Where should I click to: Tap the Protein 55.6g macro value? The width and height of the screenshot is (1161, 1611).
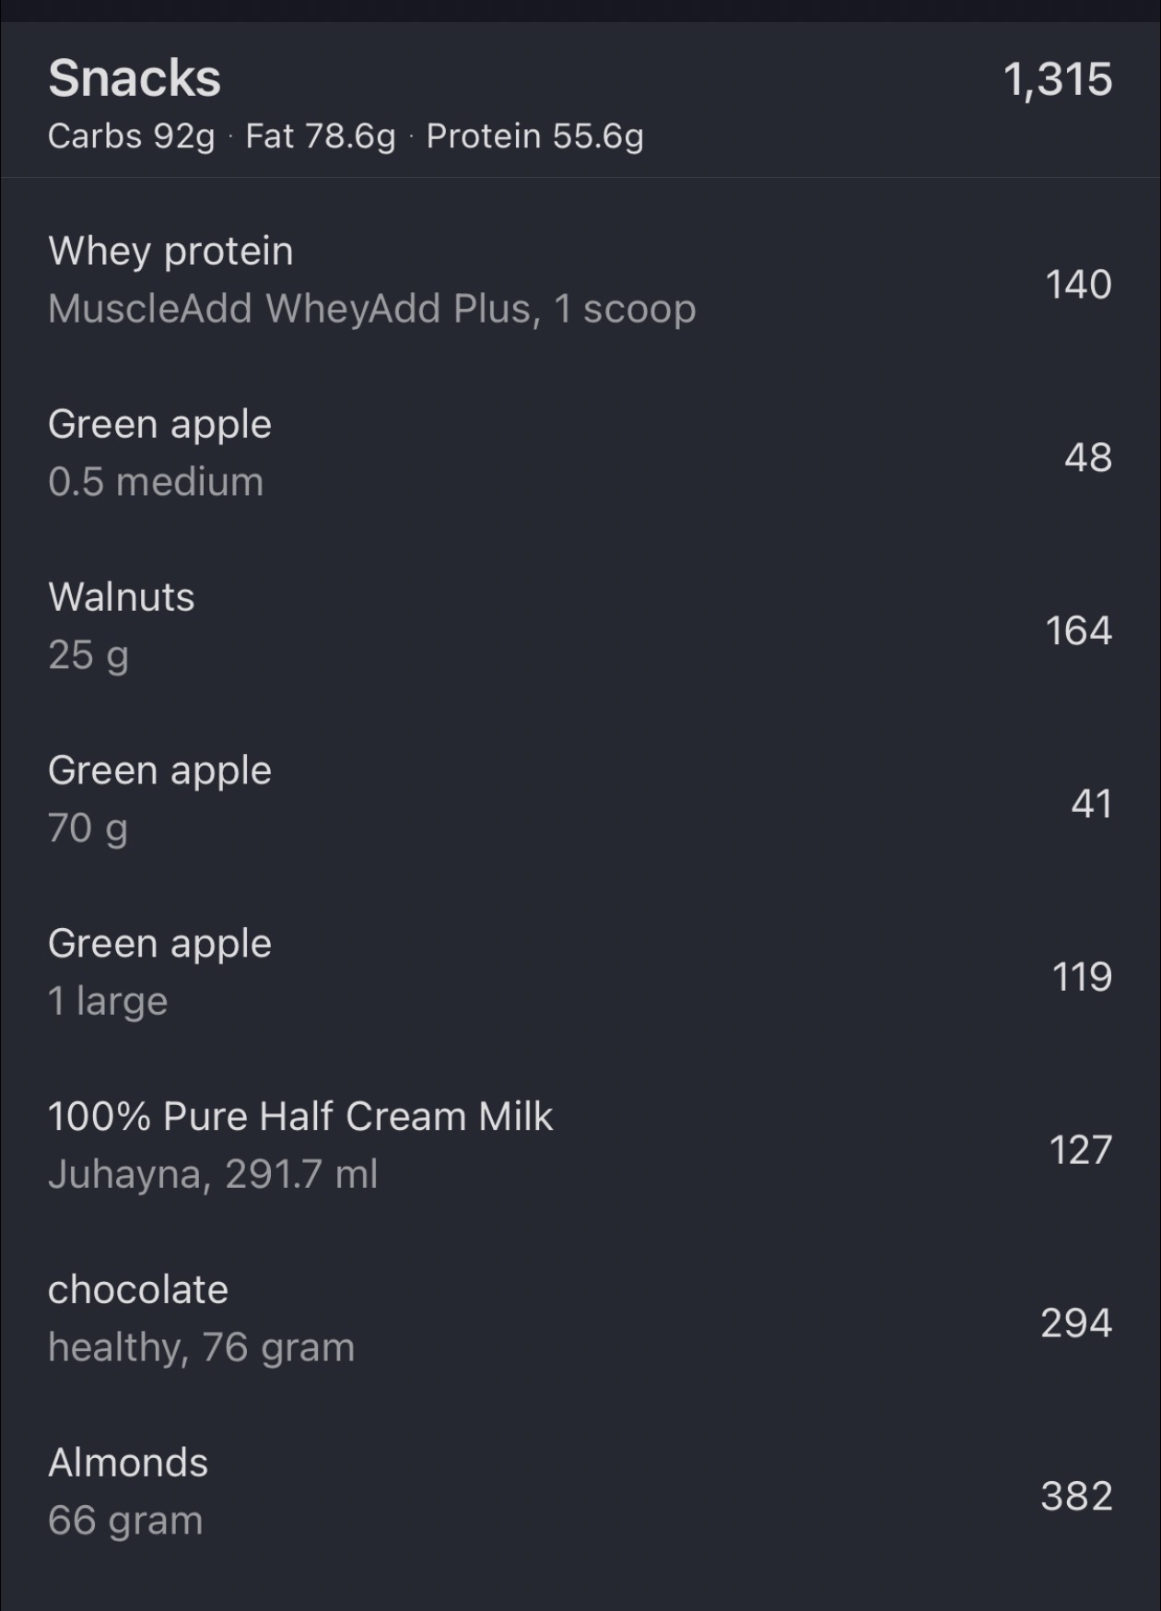pyautogui.click(x=534, y=136)
